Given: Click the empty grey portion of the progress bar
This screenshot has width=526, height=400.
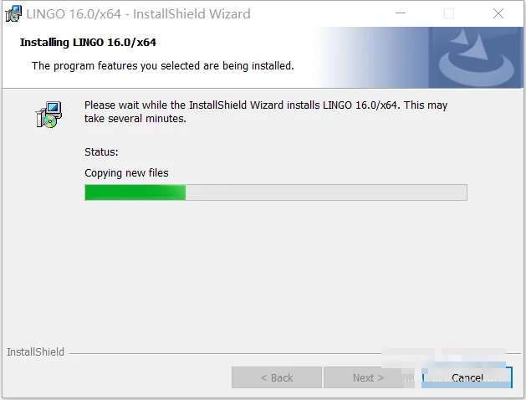Looking at the screenshot, I should tap(326, 192).
